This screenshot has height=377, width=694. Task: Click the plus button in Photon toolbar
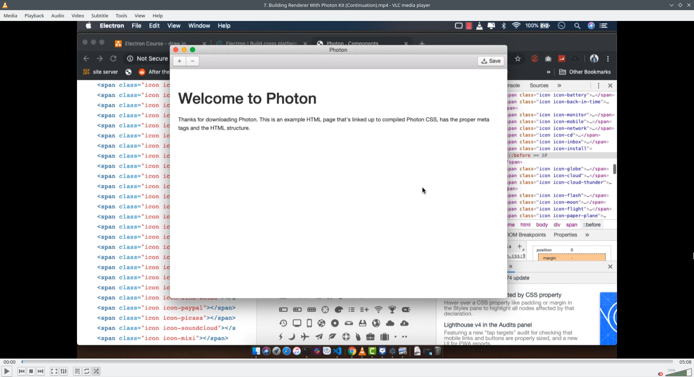(180, 61)
